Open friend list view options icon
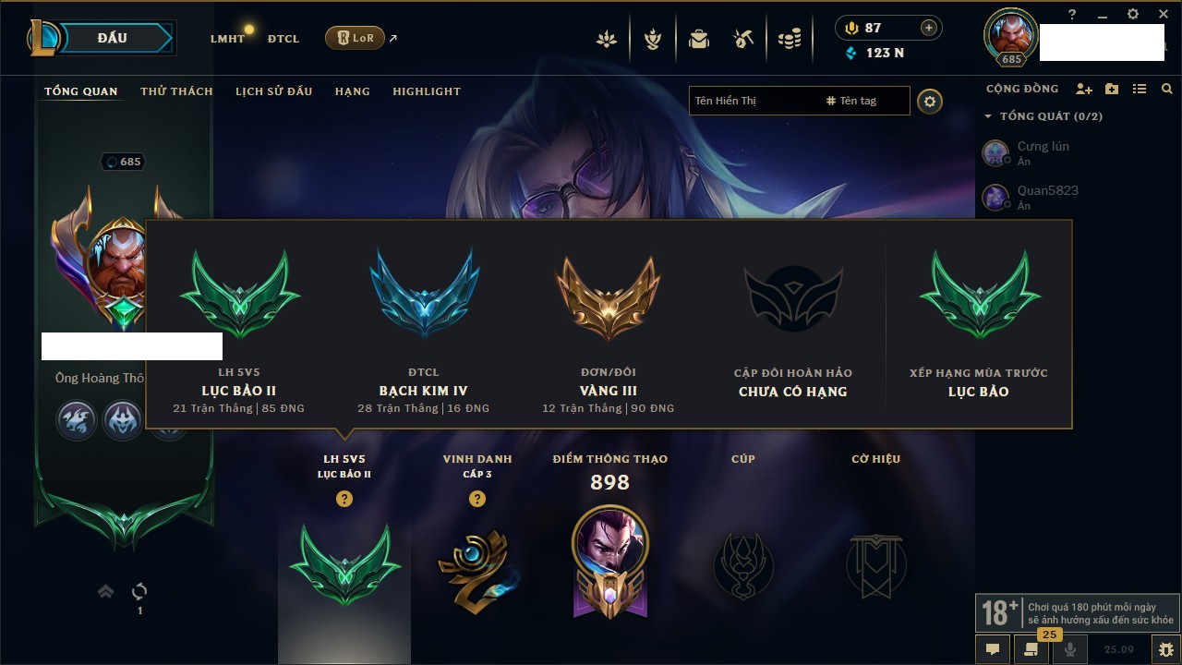 [x=1140, y=90]
